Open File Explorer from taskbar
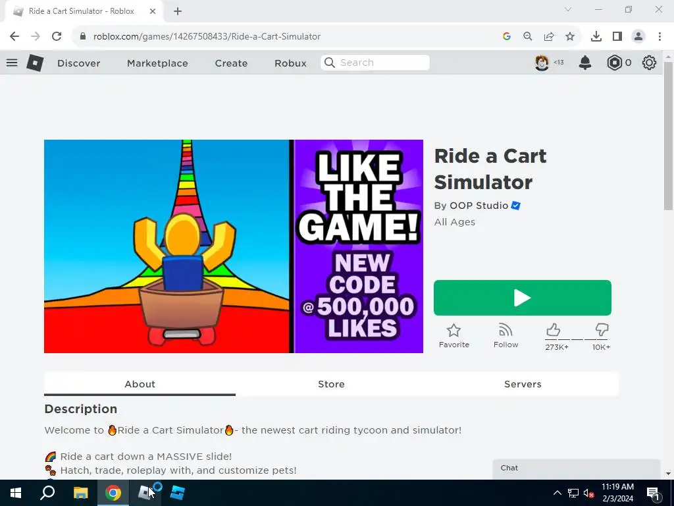674x506 pixels. click(80, 493)
